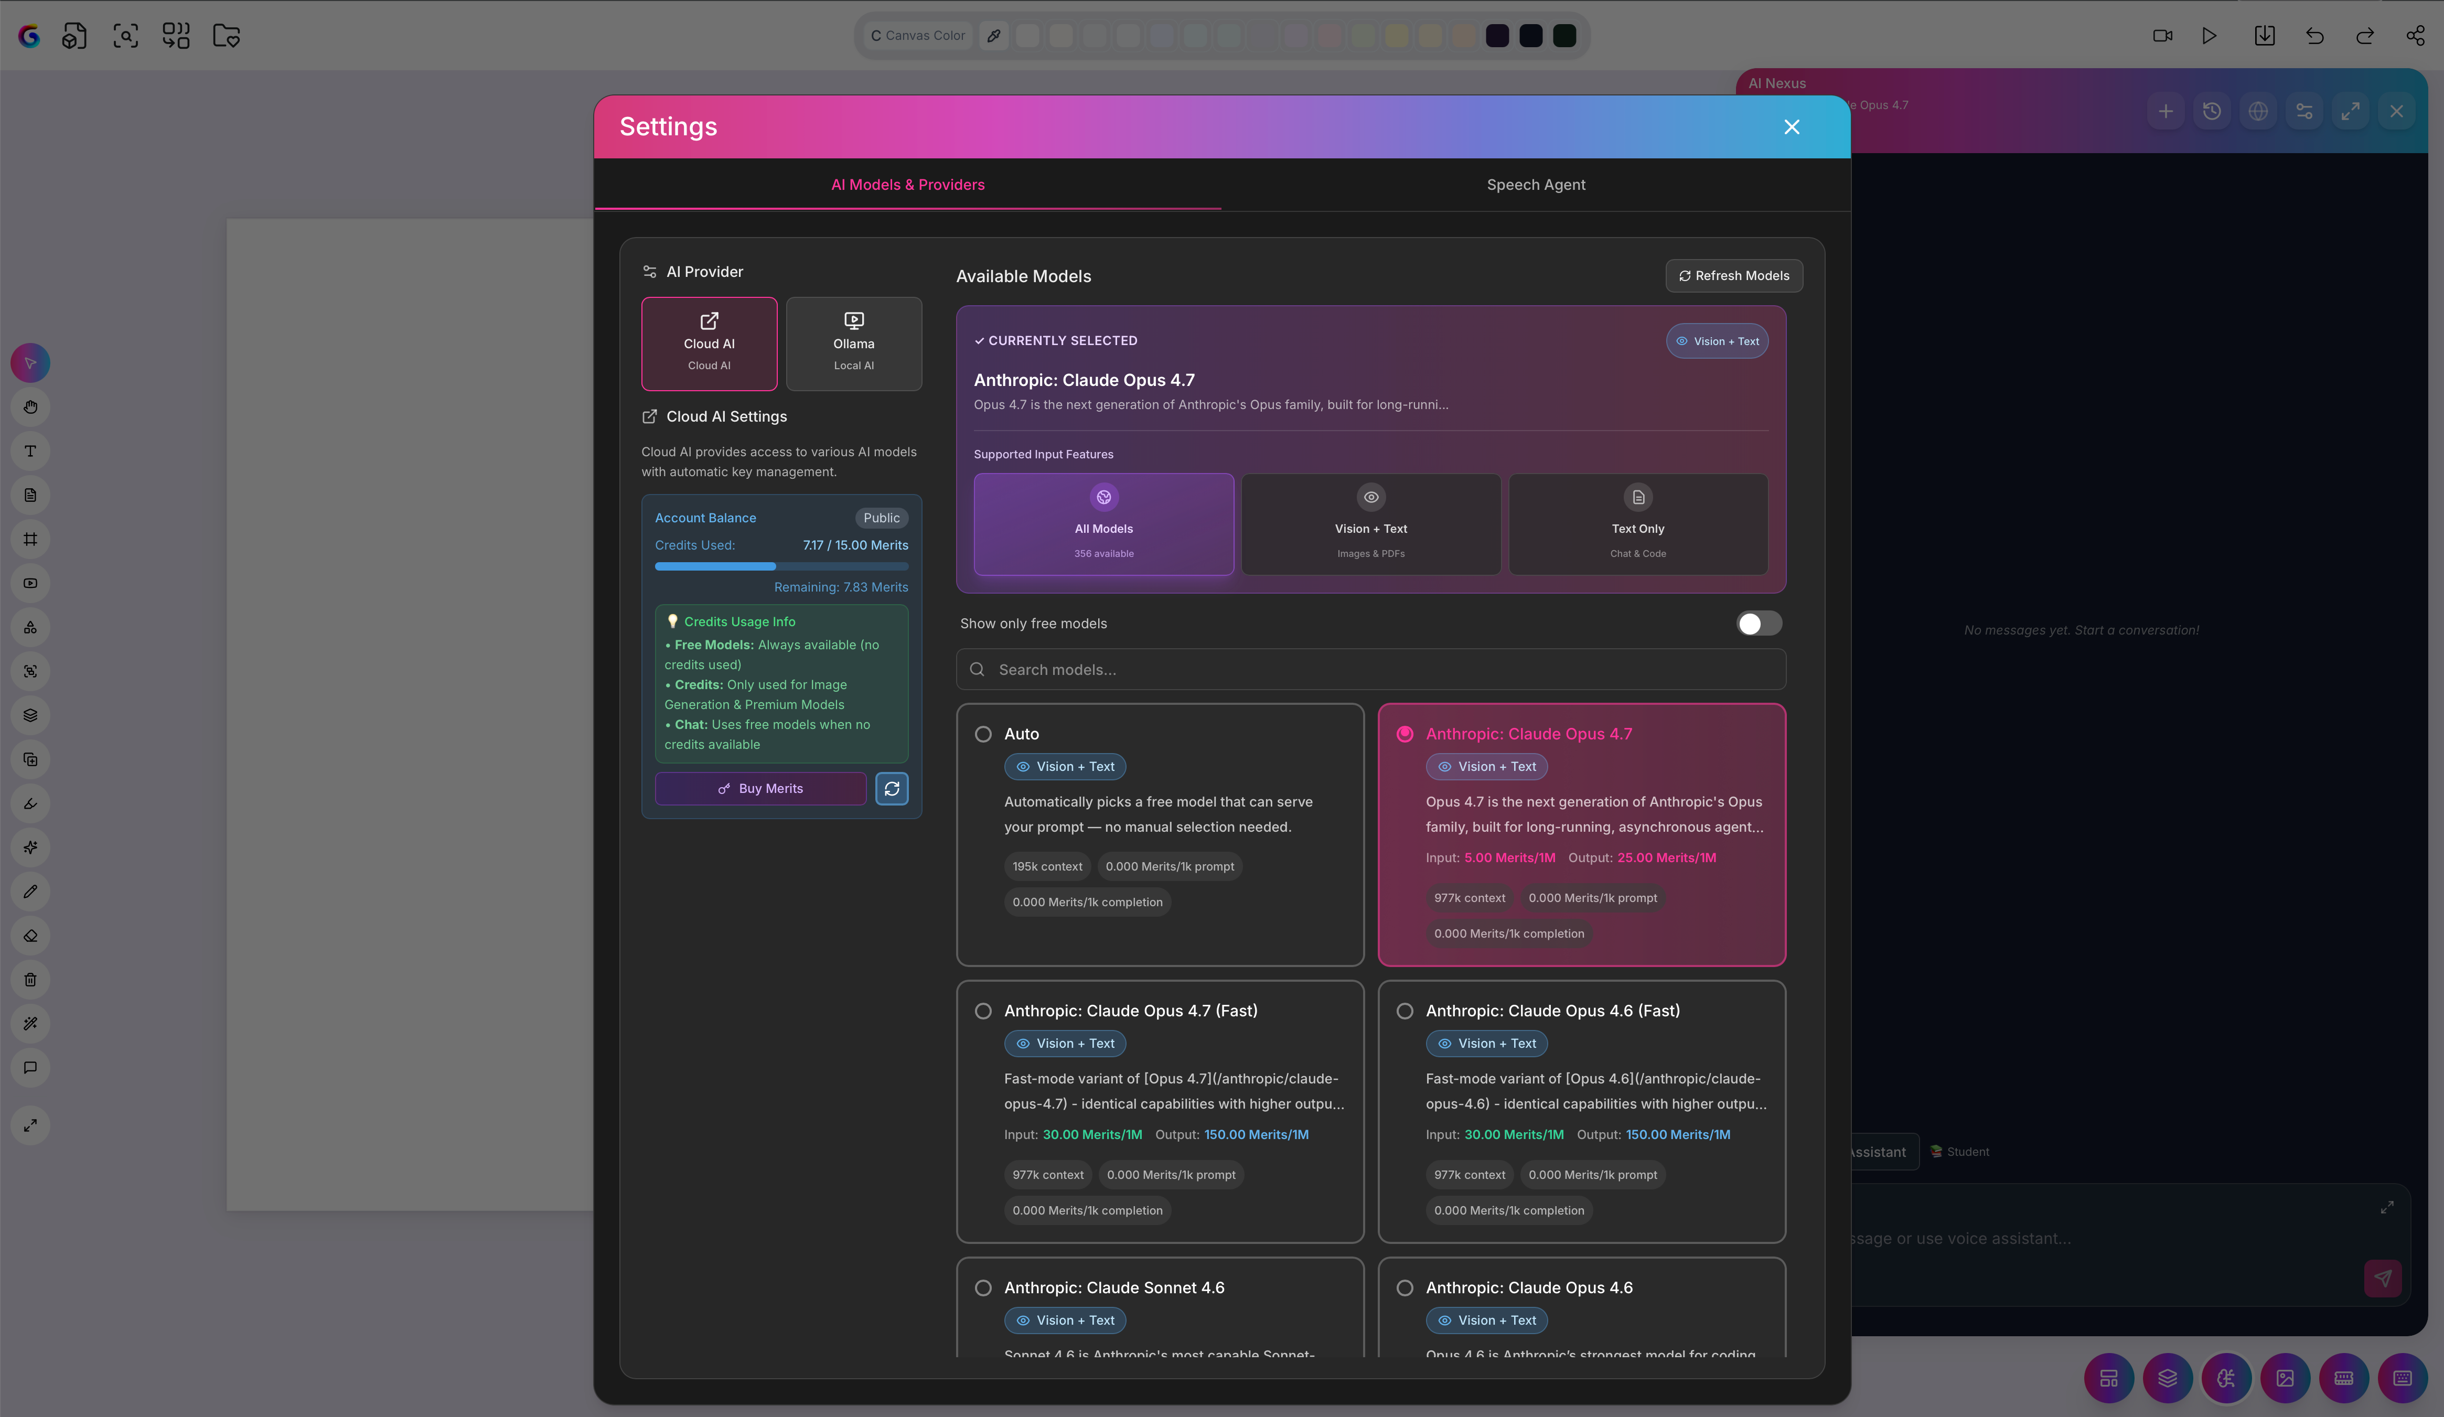Click the Search models input field
This screenshot has width=2444, height=1417.
(x=1371, y=669)
